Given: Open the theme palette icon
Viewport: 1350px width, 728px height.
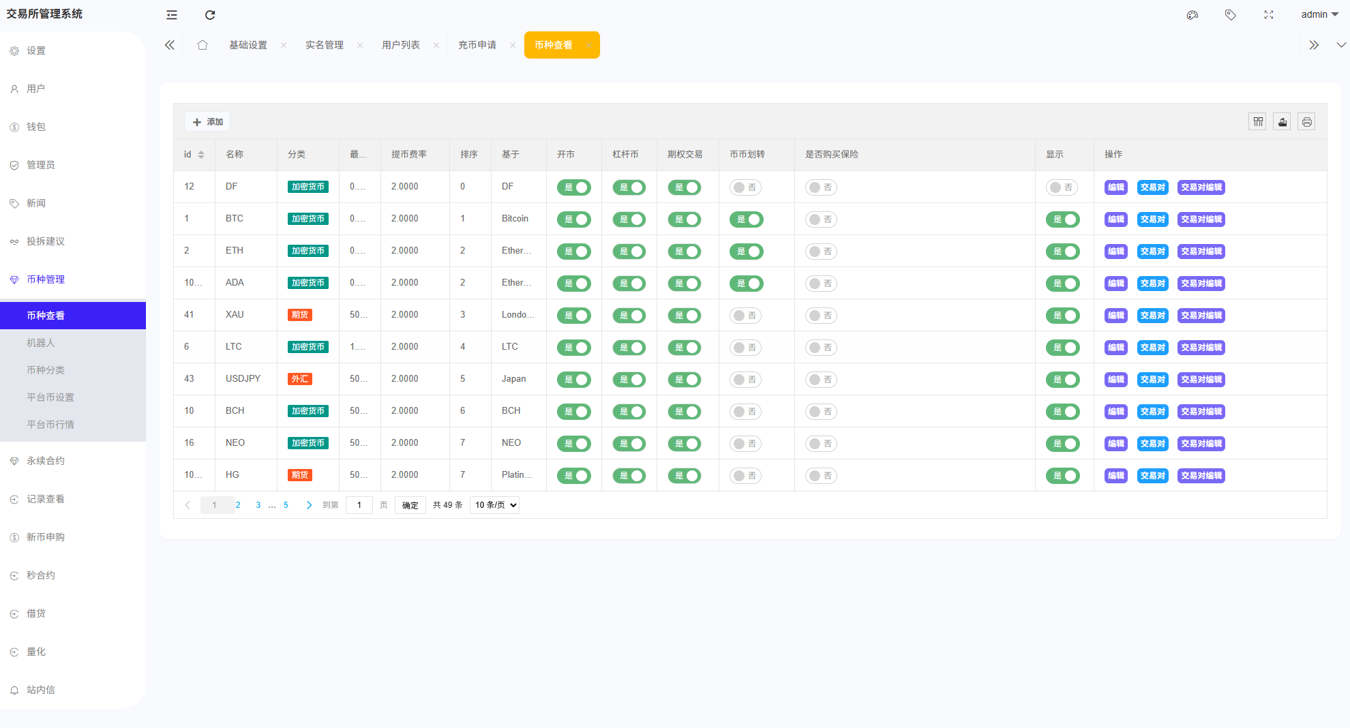Looking at the screenshot, I should (x=1192, y=15).
